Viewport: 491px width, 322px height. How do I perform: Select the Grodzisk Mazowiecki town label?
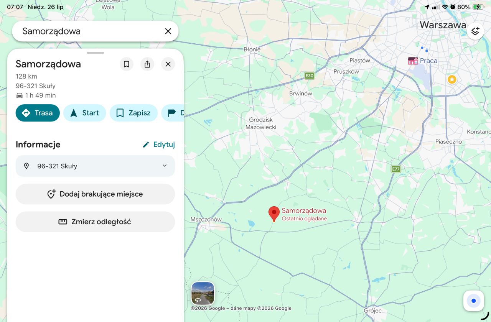[x=261, y=123]
